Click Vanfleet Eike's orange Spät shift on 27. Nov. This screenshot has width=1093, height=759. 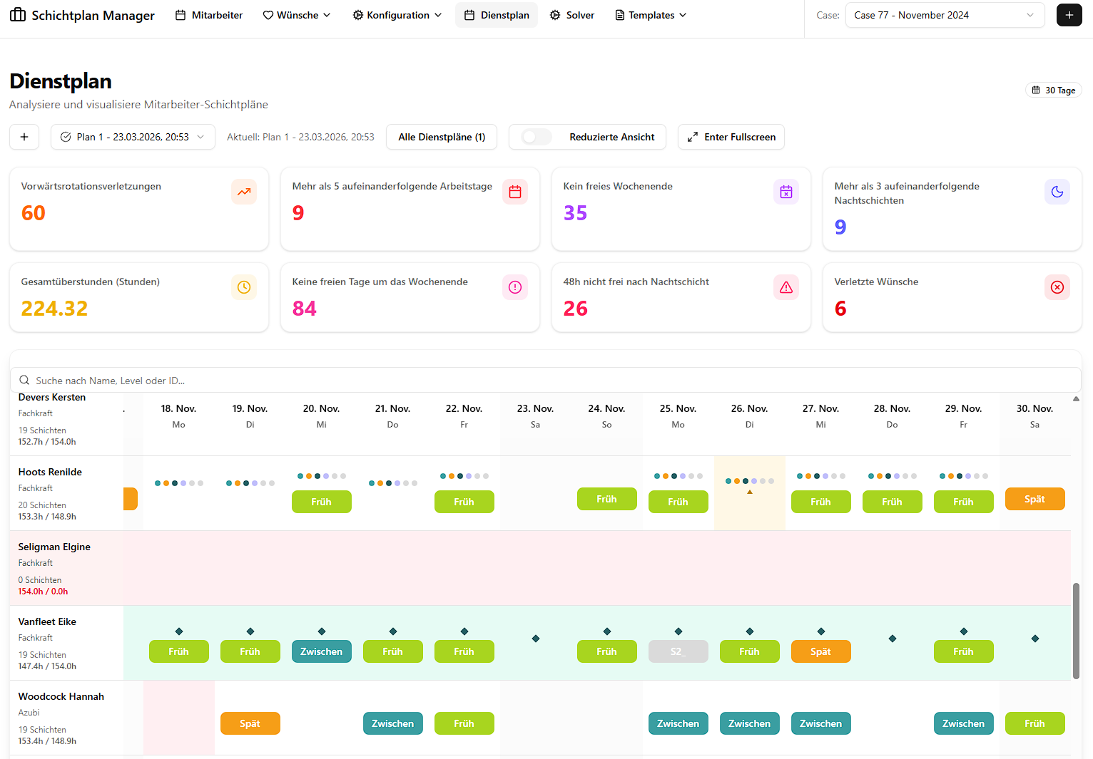820,651
